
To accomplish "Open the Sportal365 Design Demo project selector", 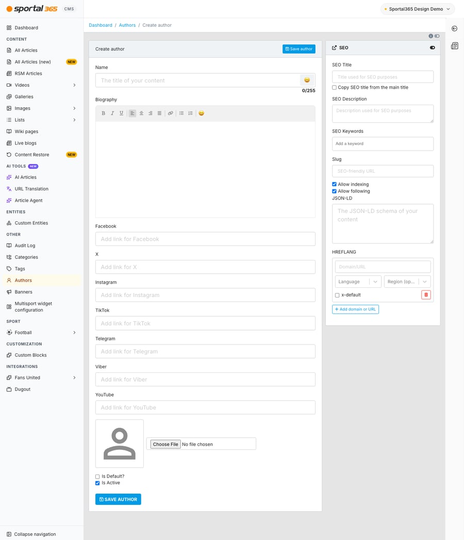I will point(417,9).
